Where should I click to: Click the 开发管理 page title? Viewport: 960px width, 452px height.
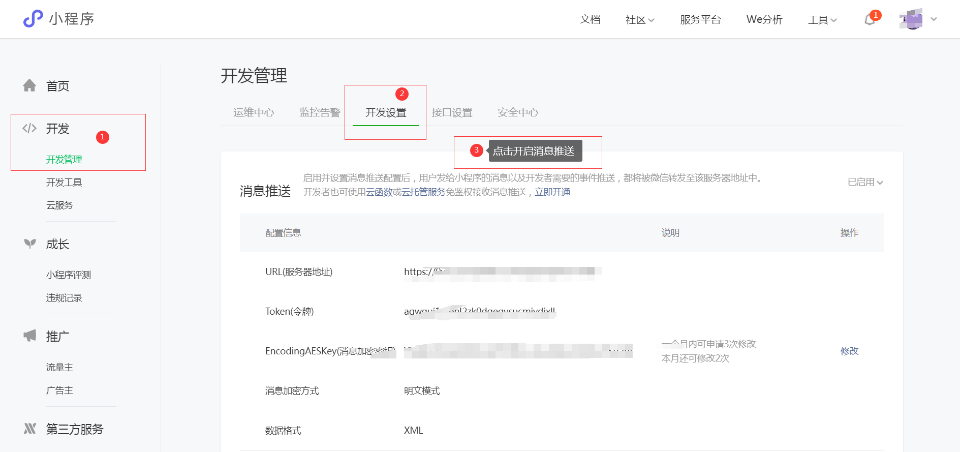pyautogui.click(x=254, y=76)
